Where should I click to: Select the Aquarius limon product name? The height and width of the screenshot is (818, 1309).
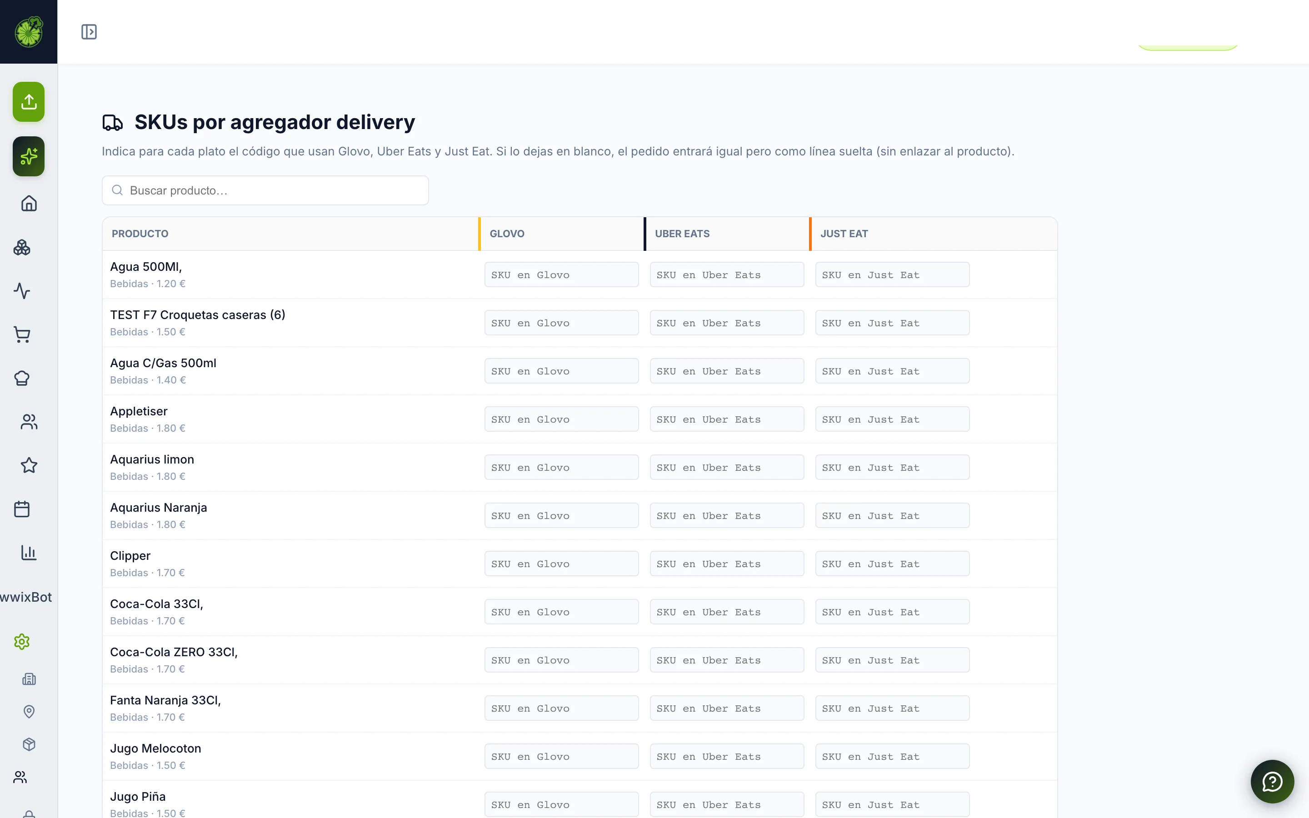(152, 459)
